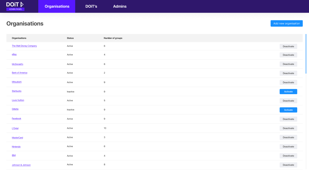The height and width of the screenshot is (173, 309).
Task: Open The Walt Disney Company link
Action: click(x=24, y=46)
